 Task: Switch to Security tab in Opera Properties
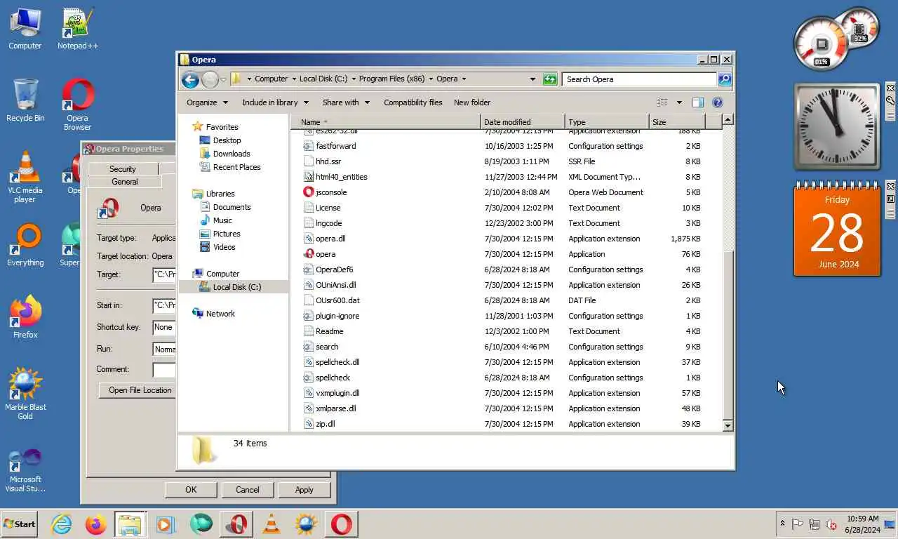click(122, 169)
